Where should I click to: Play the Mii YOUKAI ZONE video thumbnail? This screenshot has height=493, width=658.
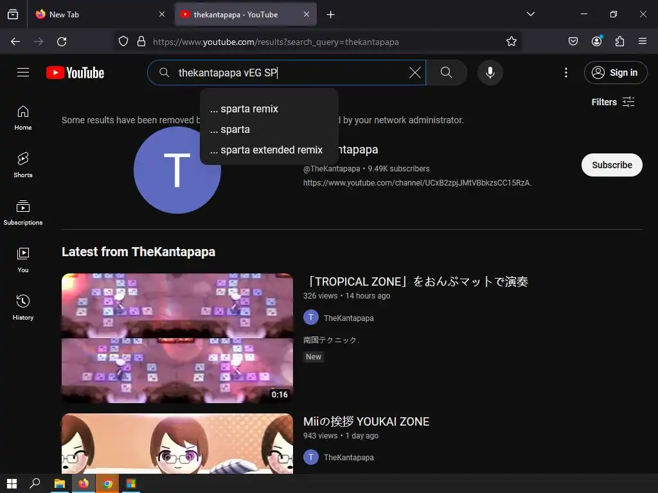coord(177,444)
